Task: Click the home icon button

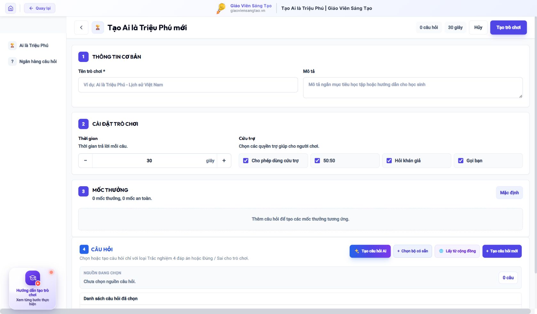Action: 11,8
